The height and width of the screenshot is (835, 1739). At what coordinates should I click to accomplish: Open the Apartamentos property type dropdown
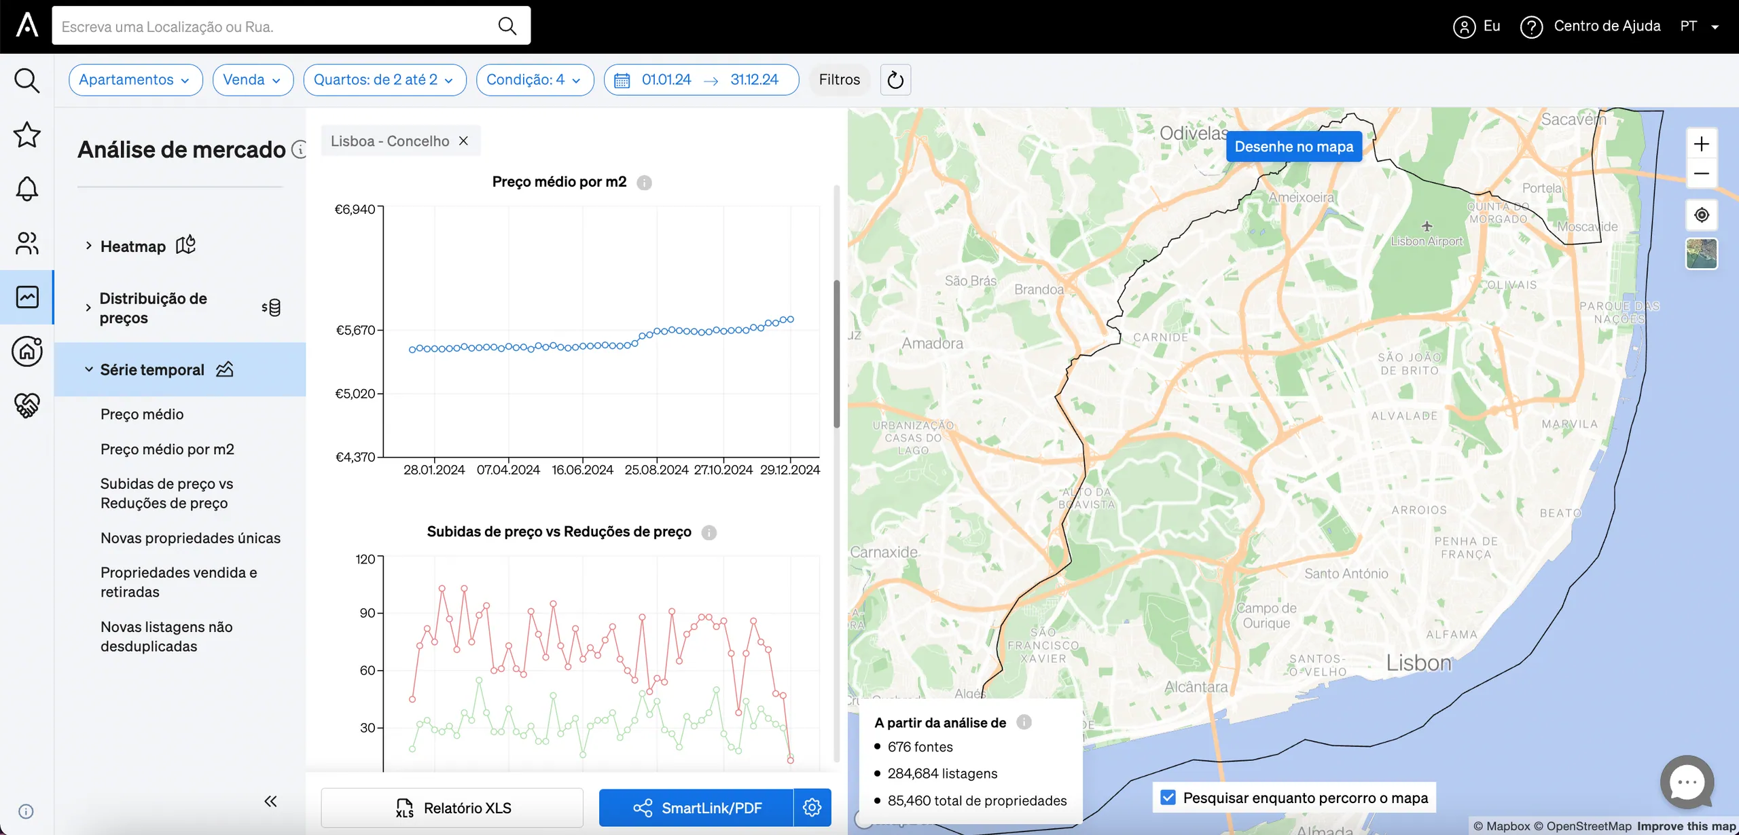click(135, 80)
